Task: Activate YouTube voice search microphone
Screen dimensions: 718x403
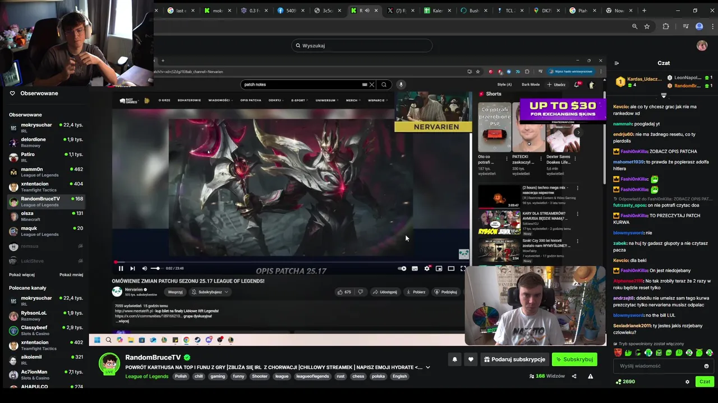Action: (x=401, y=85)
